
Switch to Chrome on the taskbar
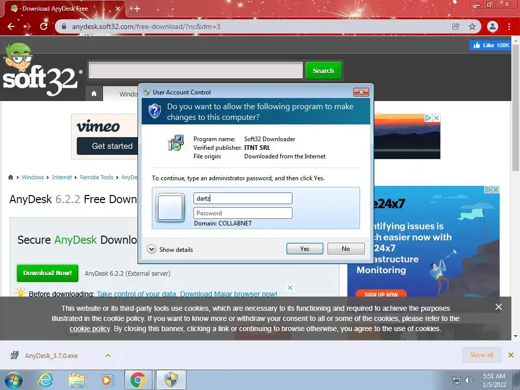coord(138,380)
